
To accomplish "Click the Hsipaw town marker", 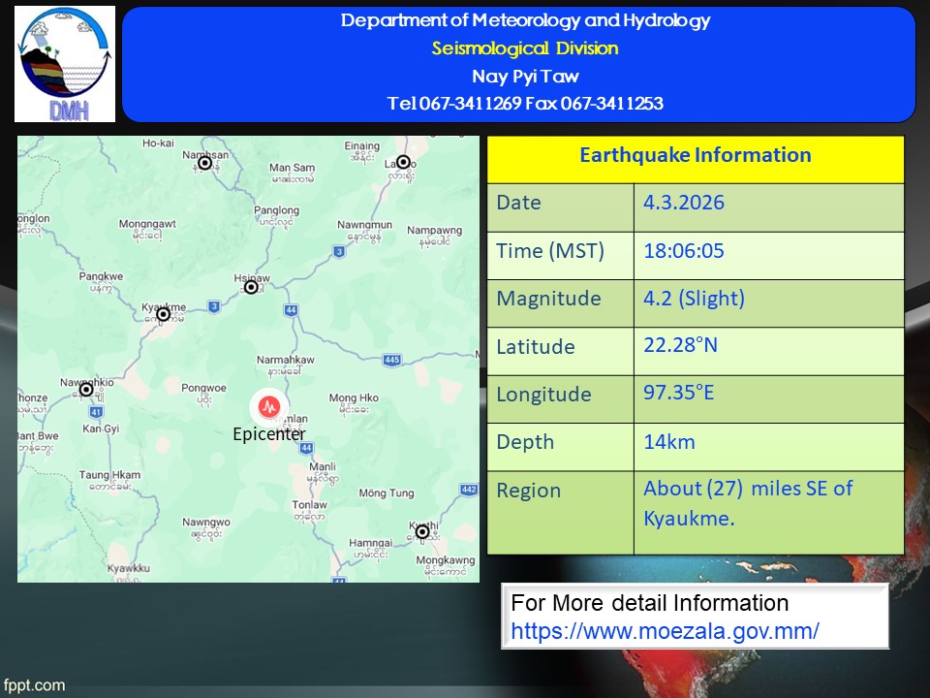I will coord(252,287).
